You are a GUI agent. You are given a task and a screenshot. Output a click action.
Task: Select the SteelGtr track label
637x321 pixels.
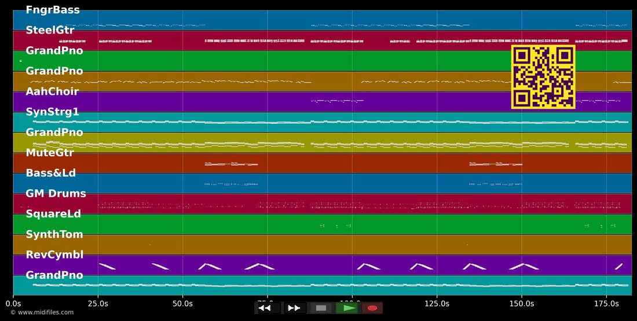tap(50, 30)
